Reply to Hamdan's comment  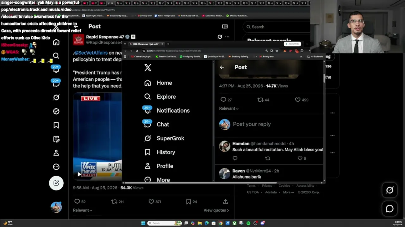235,158
